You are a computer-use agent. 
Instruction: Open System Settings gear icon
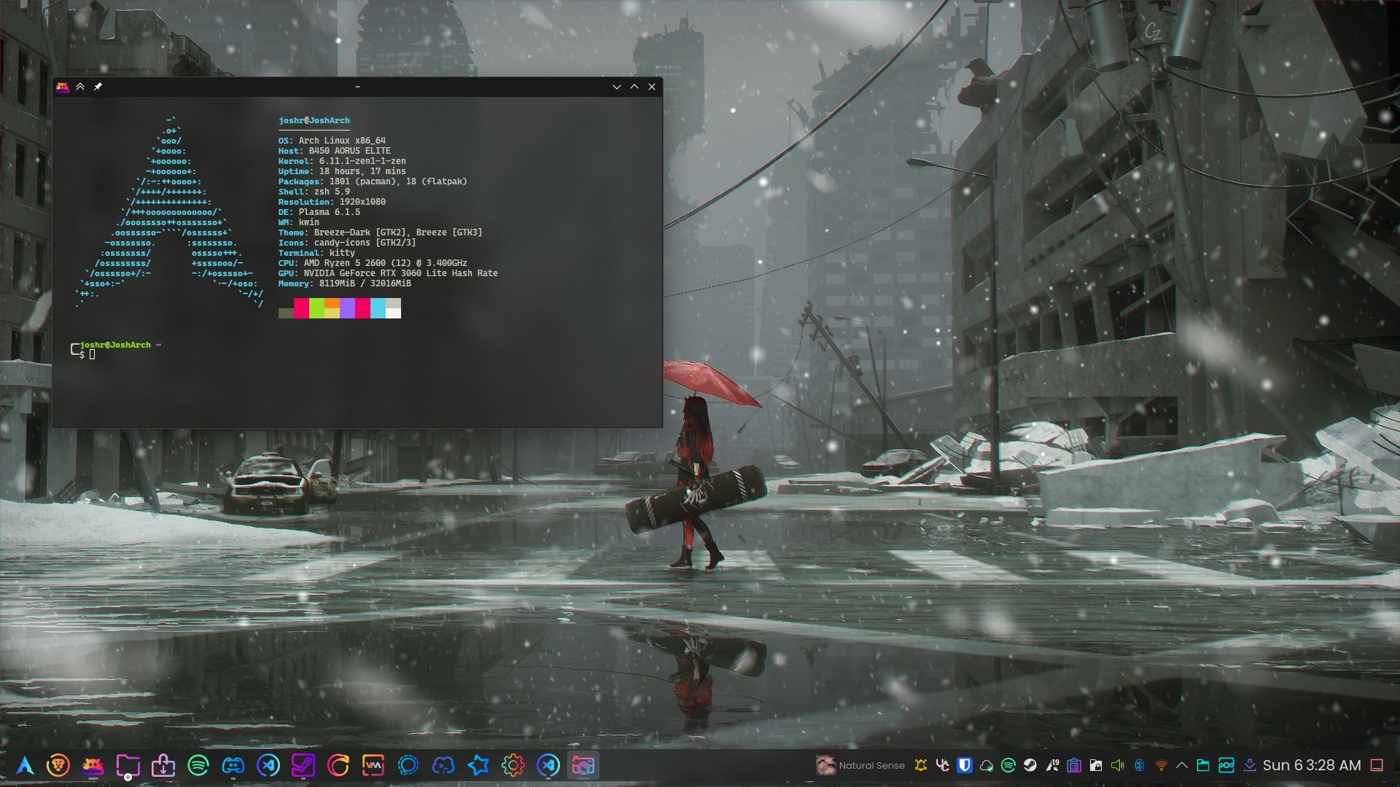513,766
